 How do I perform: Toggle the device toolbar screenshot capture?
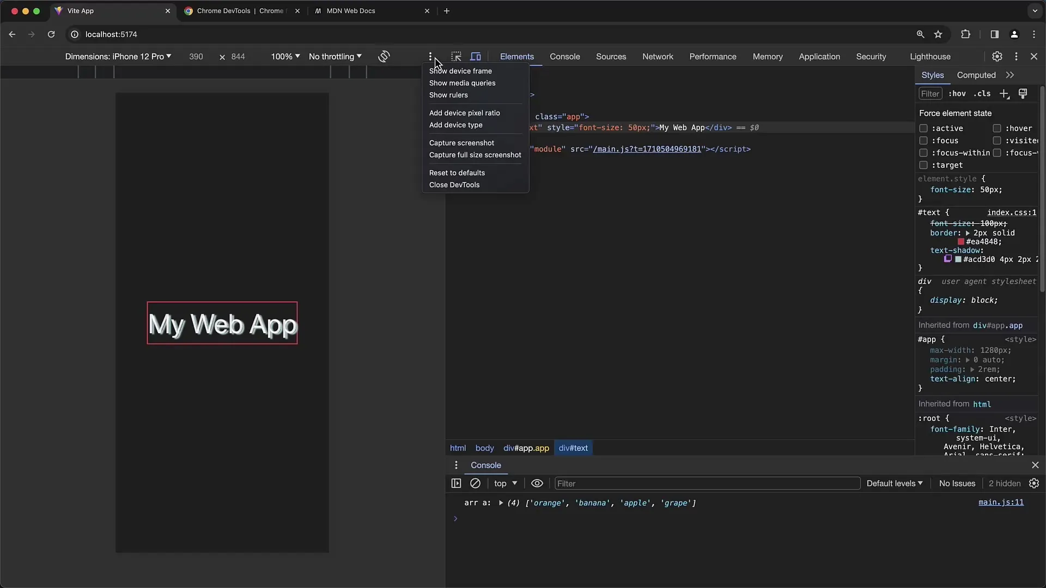tap(462, 143)
